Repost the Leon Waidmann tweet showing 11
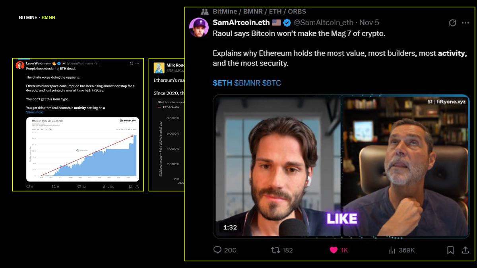The height and width of the screenshot is (268, 477). 54,187
